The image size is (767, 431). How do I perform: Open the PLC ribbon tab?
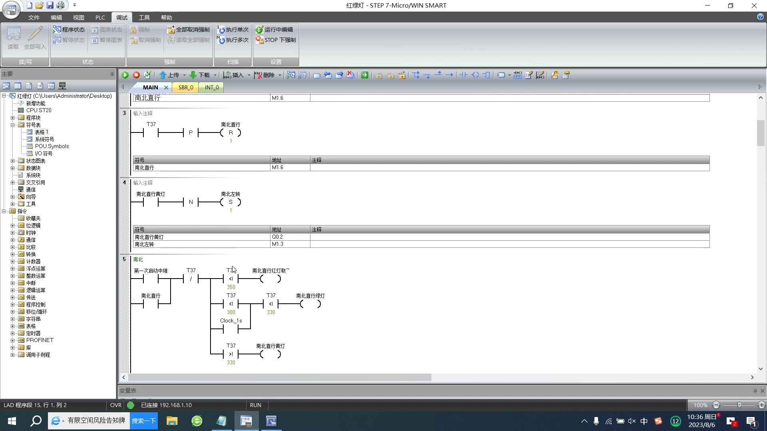click(x=100, y=18)
